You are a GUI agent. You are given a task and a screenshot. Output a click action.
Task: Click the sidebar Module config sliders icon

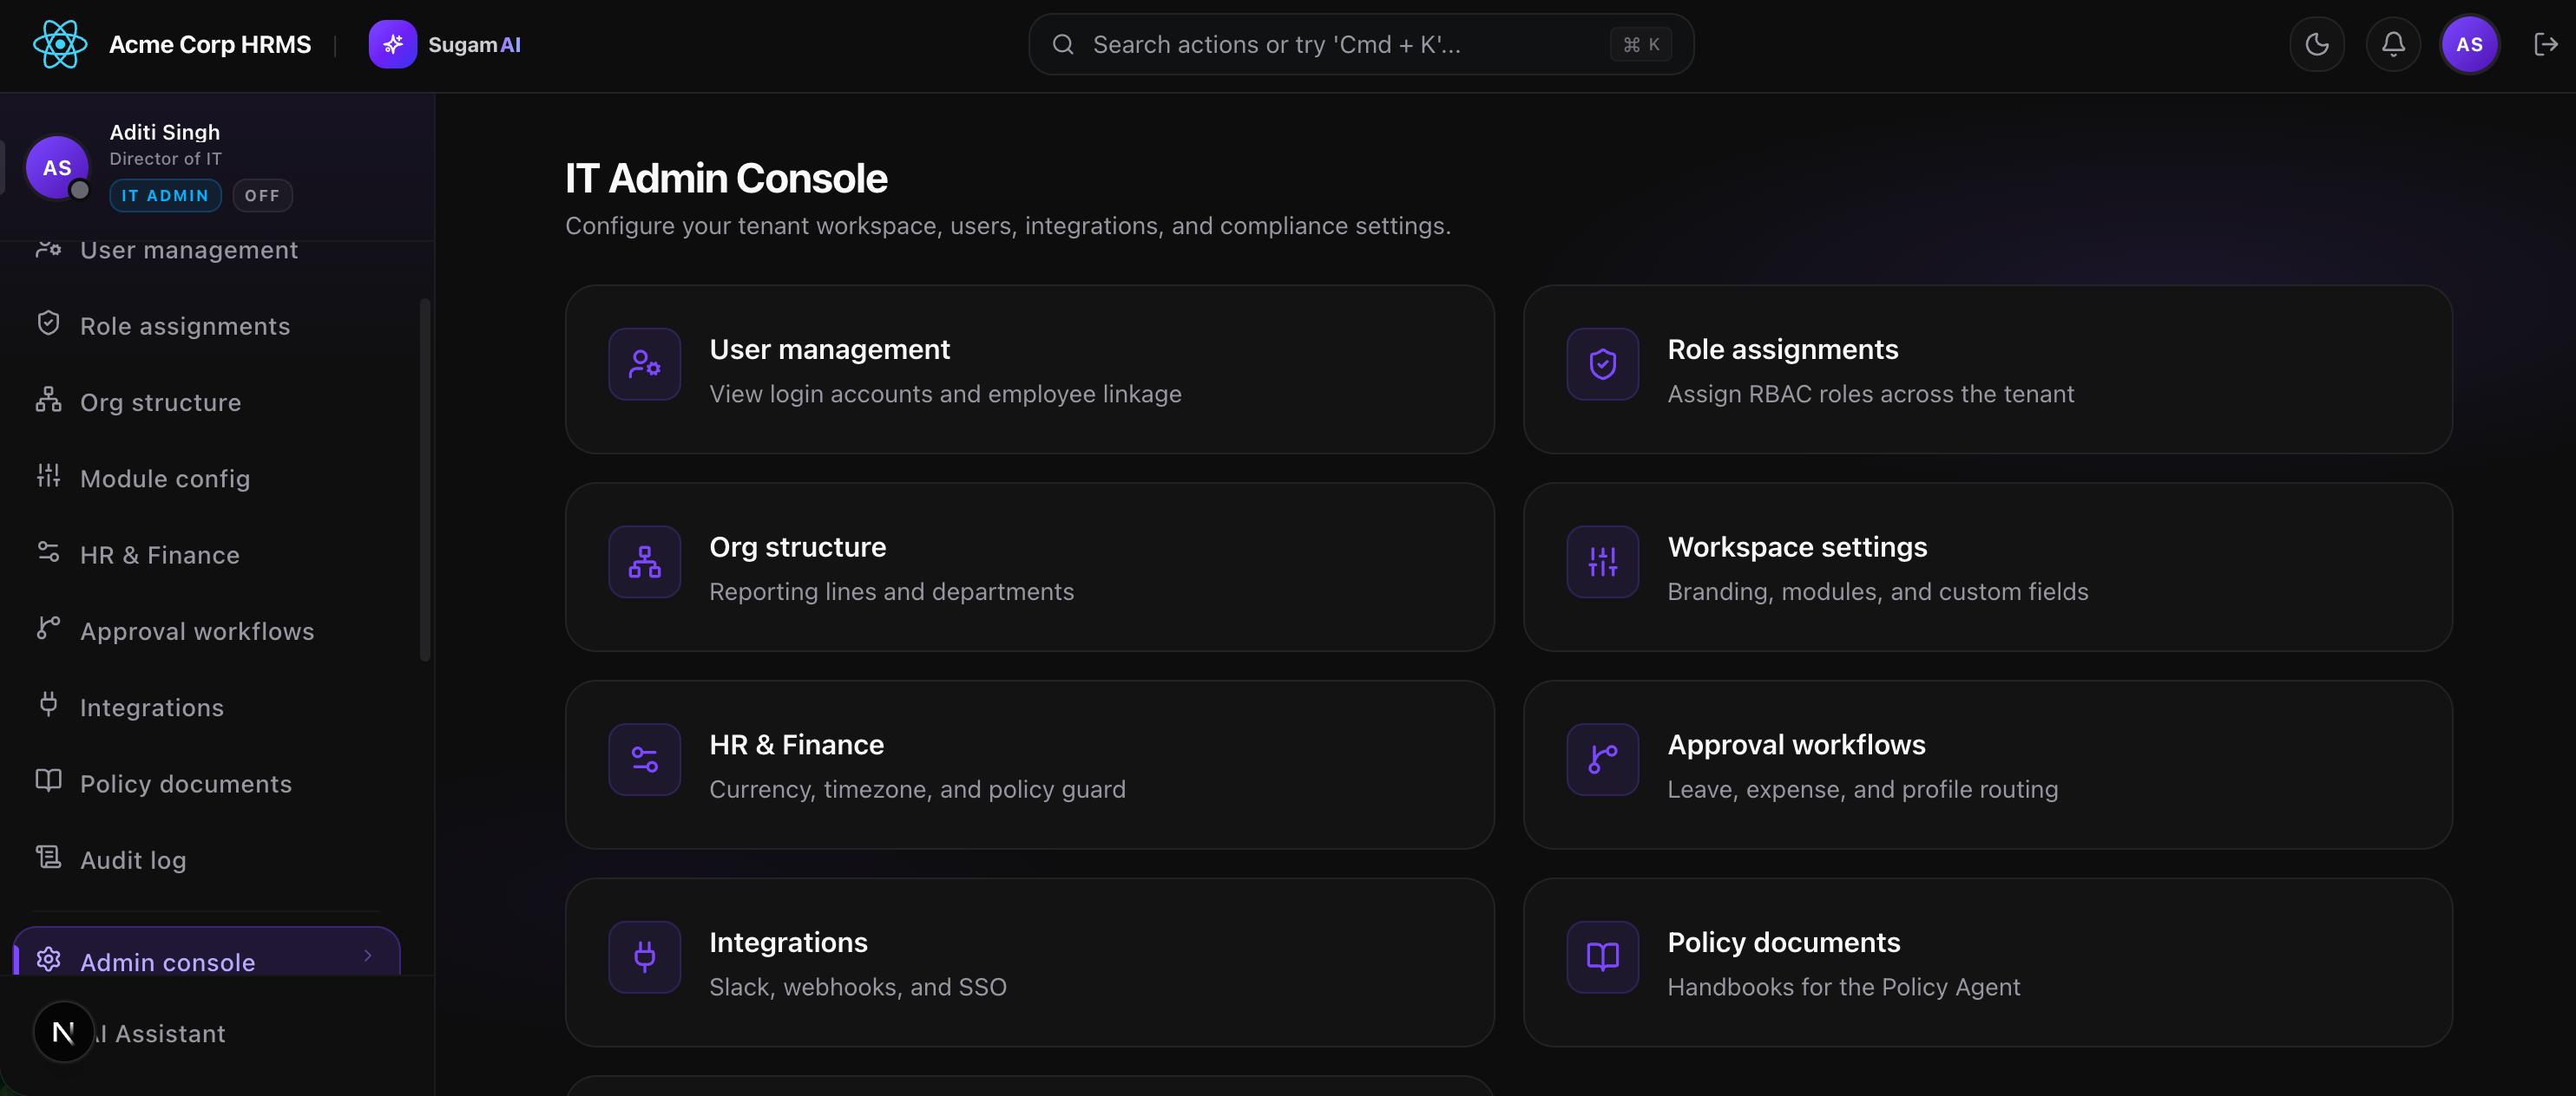point(48,475)
